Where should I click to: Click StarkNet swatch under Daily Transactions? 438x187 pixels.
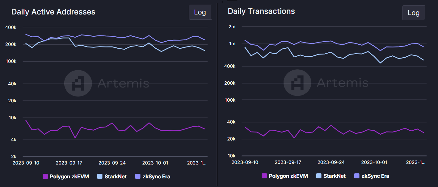[319, 176]
